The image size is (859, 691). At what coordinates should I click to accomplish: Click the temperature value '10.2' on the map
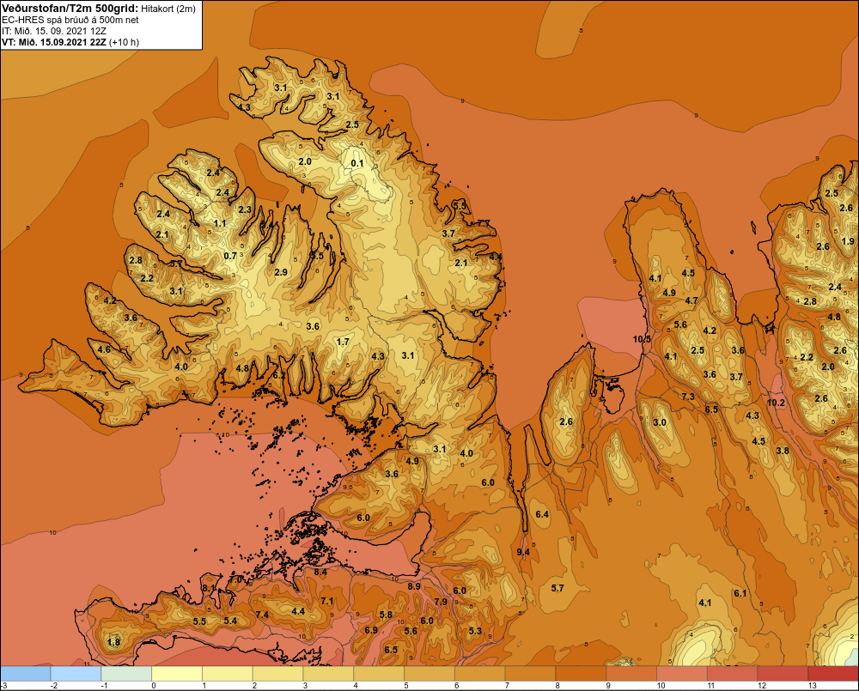click(776, 403)
